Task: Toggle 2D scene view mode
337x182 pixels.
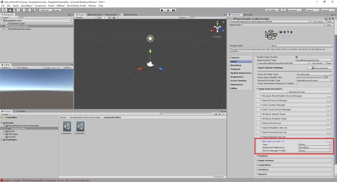Action: click(99, 17)
